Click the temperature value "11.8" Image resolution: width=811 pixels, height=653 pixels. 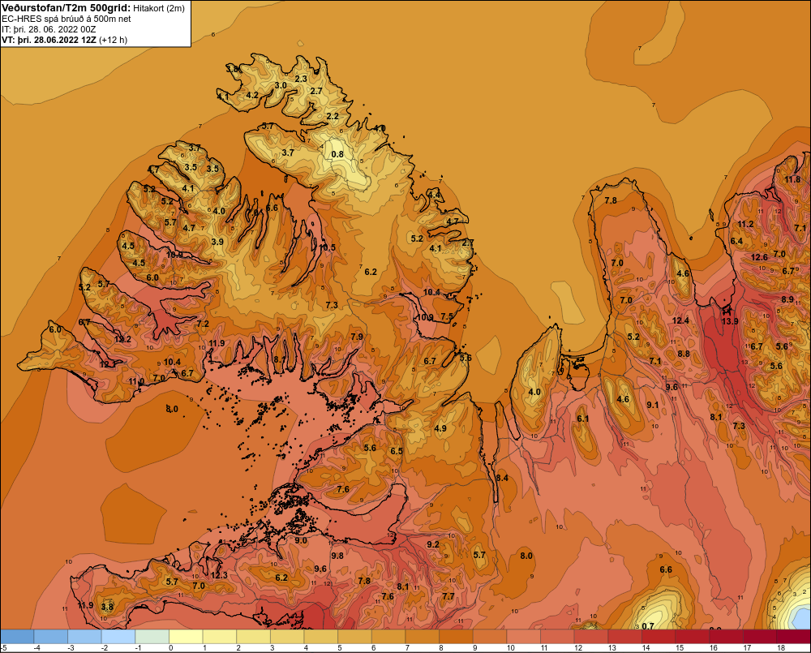click(x=792, y=179)
